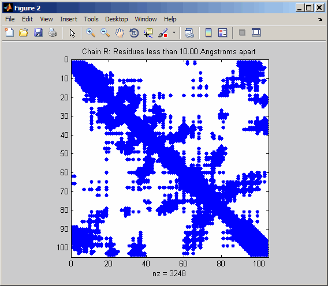This screenshot has height=286, width=328.
Task: Open a file with the folder icon
Action: (24, 33)
